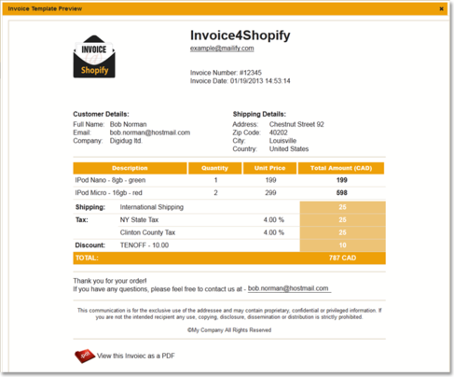
Task: Click the TOTAL: label
Action: [x=87, y=258]
